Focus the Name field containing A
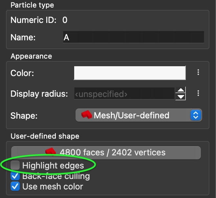 (134, 37)
